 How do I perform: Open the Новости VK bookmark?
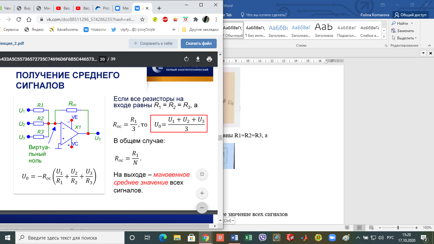(95, 30)
